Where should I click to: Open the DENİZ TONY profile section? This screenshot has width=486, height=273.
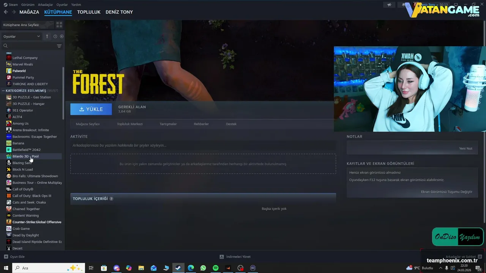pyautogui.click(x=119, y=12)
